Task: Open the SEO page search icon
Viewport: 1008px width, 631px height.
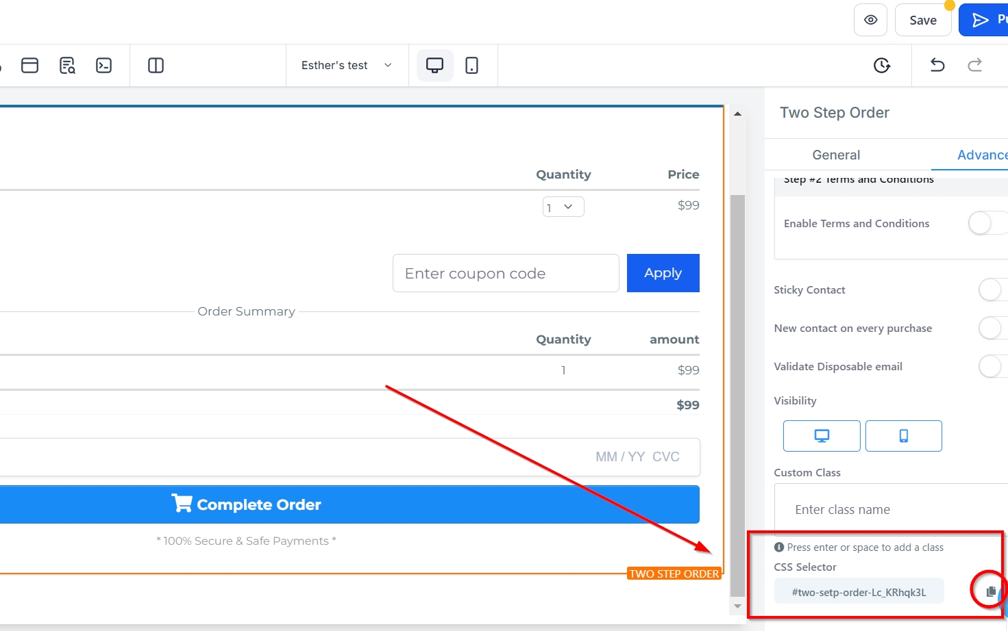Action: (x=67, y=65)
